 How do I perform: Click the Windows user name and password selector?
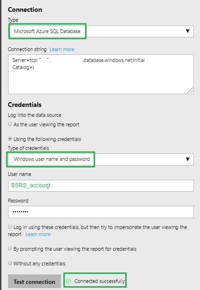101,159
